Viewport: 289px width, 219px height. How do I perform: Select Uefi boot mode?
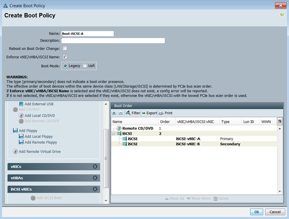tap(85, 66)
